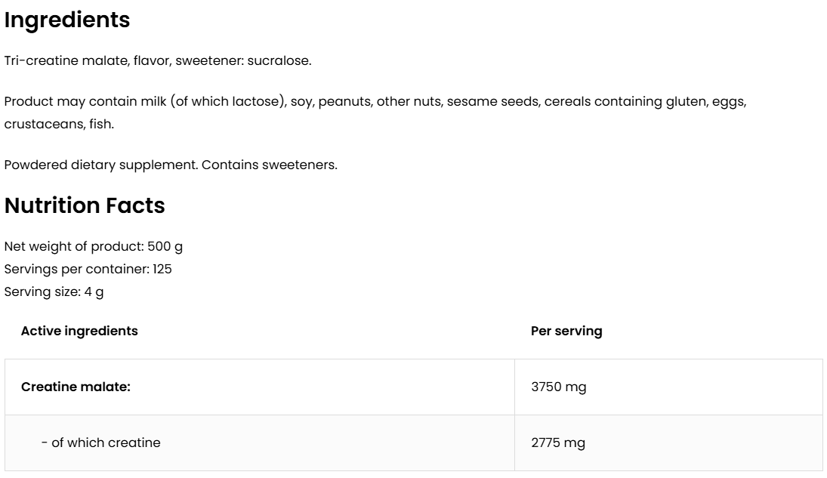
Task: Click the word "peanuts" in the allergen text
Action: pyautogui.click(x=344, y=101)
